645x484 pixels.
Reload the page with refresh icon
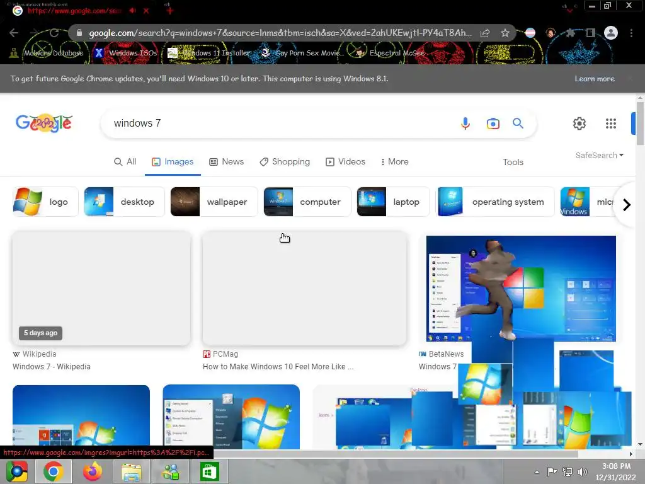pos(54,33)
